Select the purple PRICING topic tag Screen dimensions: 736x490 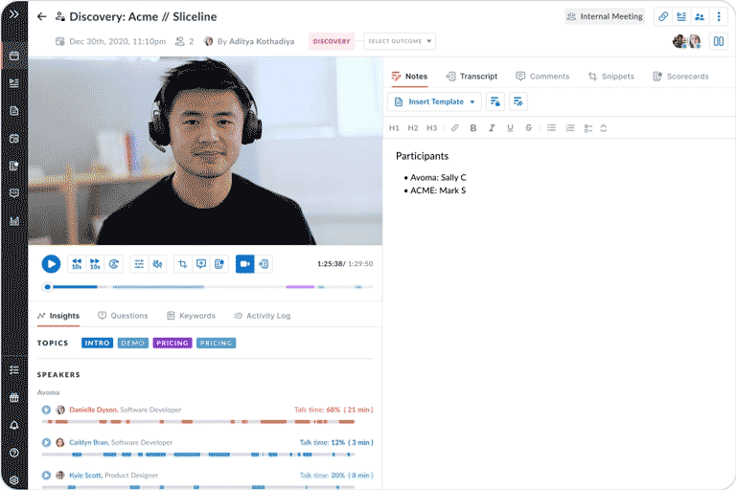(x=172, y=343)
